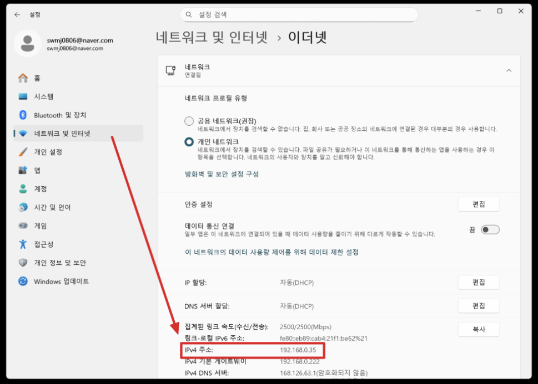538x384 pixels.
Task: Click the 네트워크 및 인터넷 breadcrumb
Action: click(212, 38)
